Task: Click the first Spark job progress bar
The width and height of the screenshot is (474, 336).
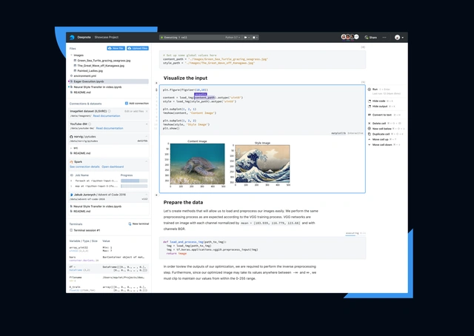Action: click(x=133, y=180)
